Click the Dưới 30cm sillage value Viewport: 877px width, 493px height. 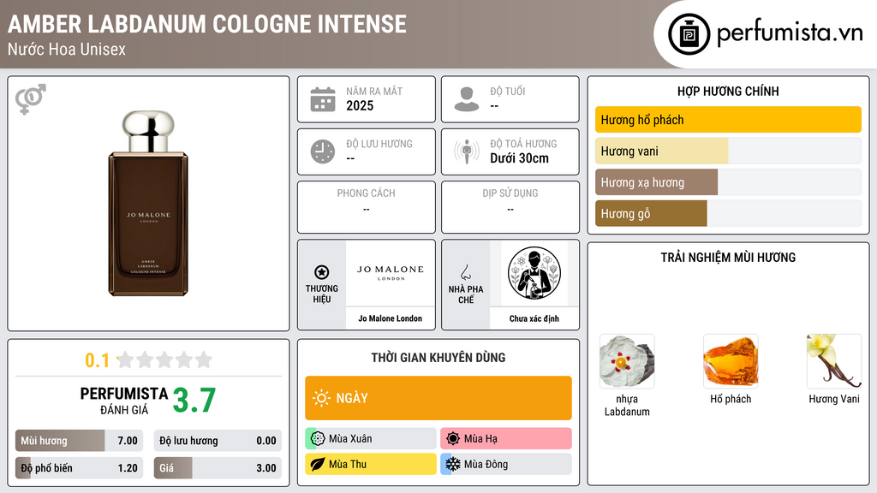520,158
